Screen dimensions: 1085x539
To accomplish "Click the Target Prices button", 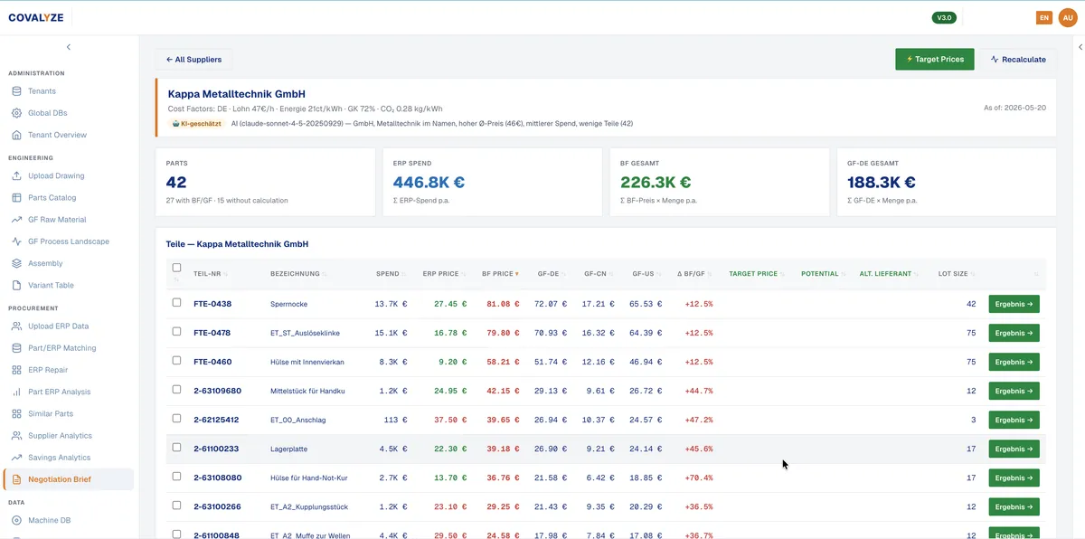I will point(934,59).
